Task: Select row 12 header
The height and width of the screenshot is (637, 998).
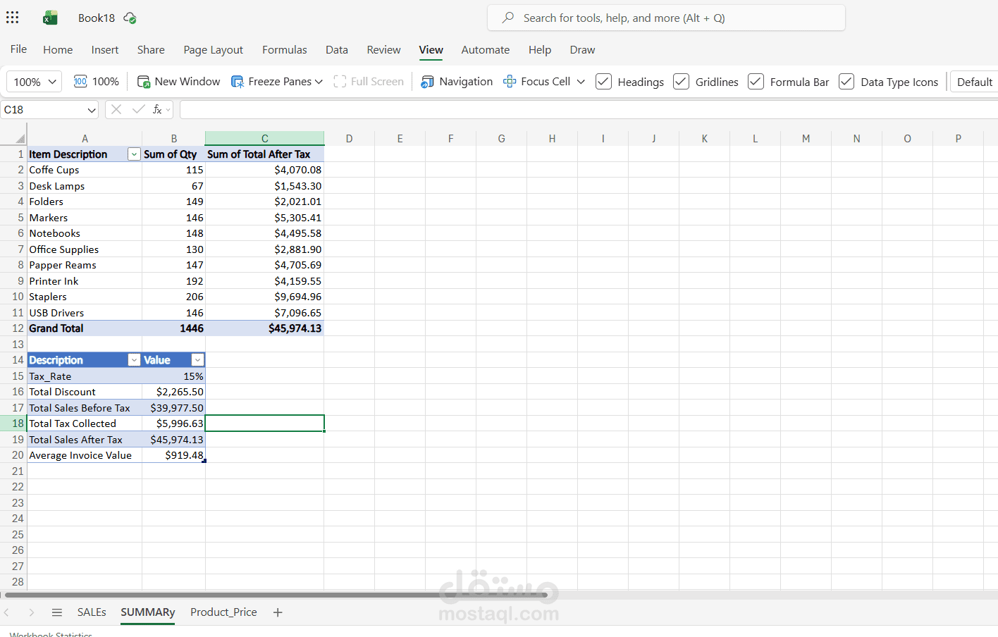Action: 13,328
